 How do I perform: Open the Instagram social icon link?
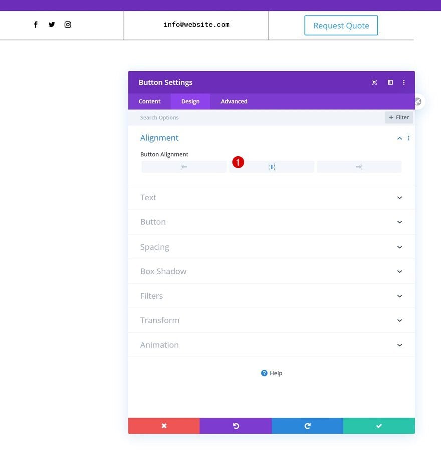(68, 25)
